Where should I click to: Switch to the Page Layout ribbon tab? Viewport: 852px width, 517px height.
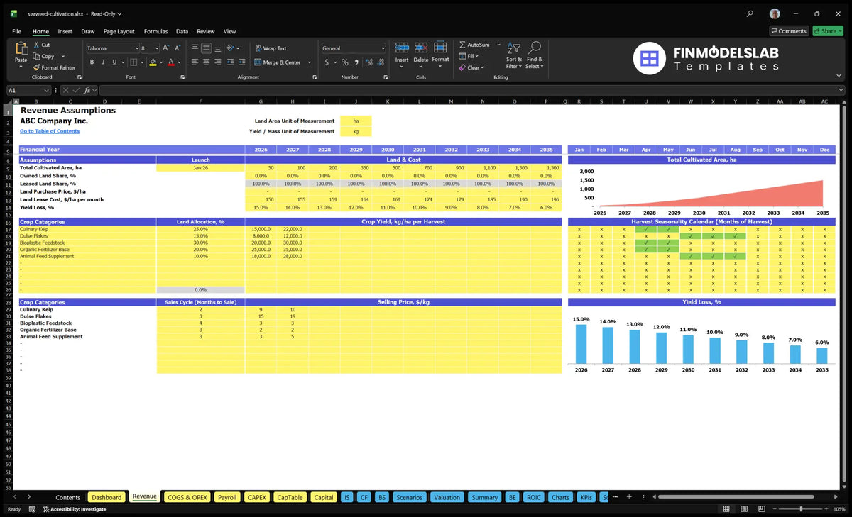click(x=119, y=31)
